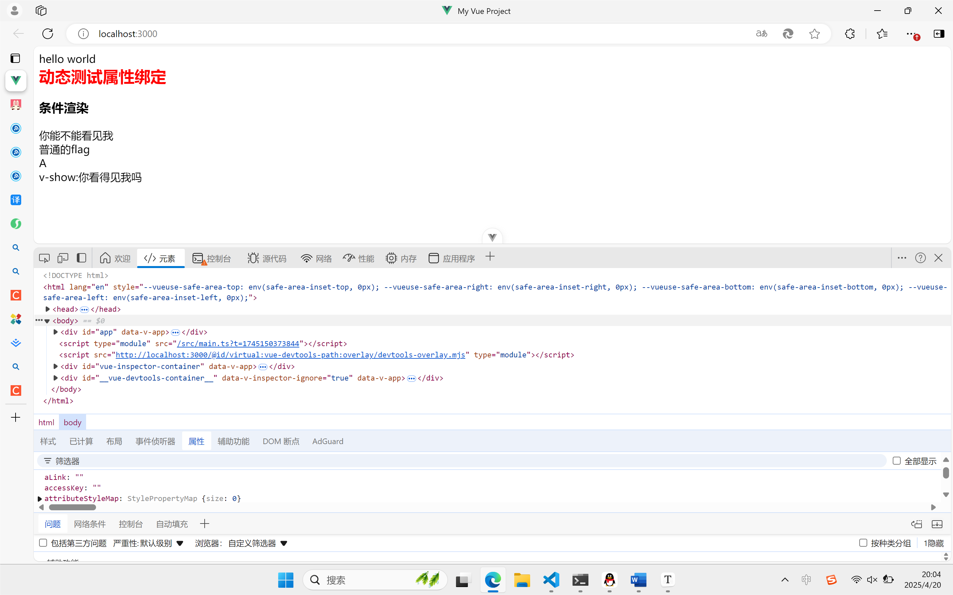The image size is (953, 595).
Task: Enable 按种类分组 checkbox
Action: coord(863,543)
